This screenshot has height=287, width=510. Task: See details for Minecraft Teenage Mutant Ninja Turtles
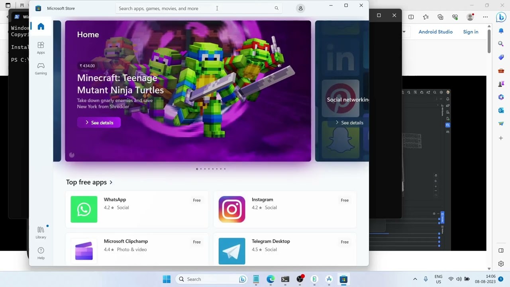point(99,123)
